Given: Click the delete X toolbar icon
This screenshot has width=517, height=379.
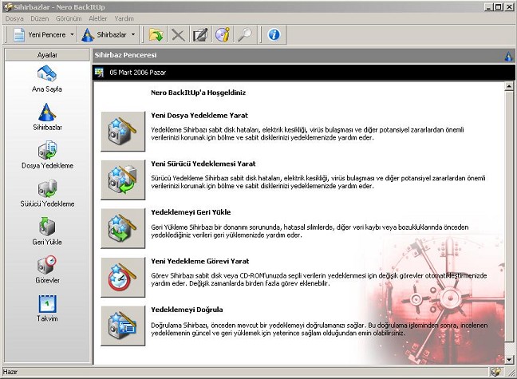Looking at the screenshot, I should coord(178,34).
